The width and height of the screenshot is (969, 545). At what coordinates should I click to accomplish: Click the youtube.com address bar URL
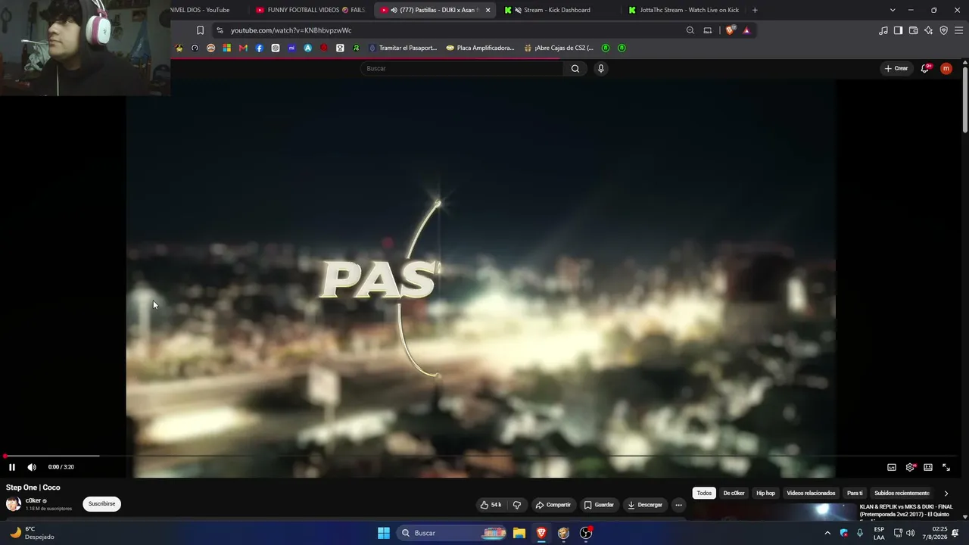tap(291, 30)
